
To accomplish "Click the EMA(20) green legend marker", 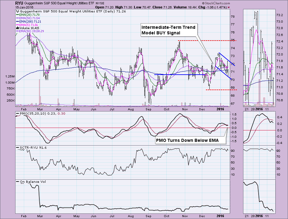I will click(x=17, y=14).
